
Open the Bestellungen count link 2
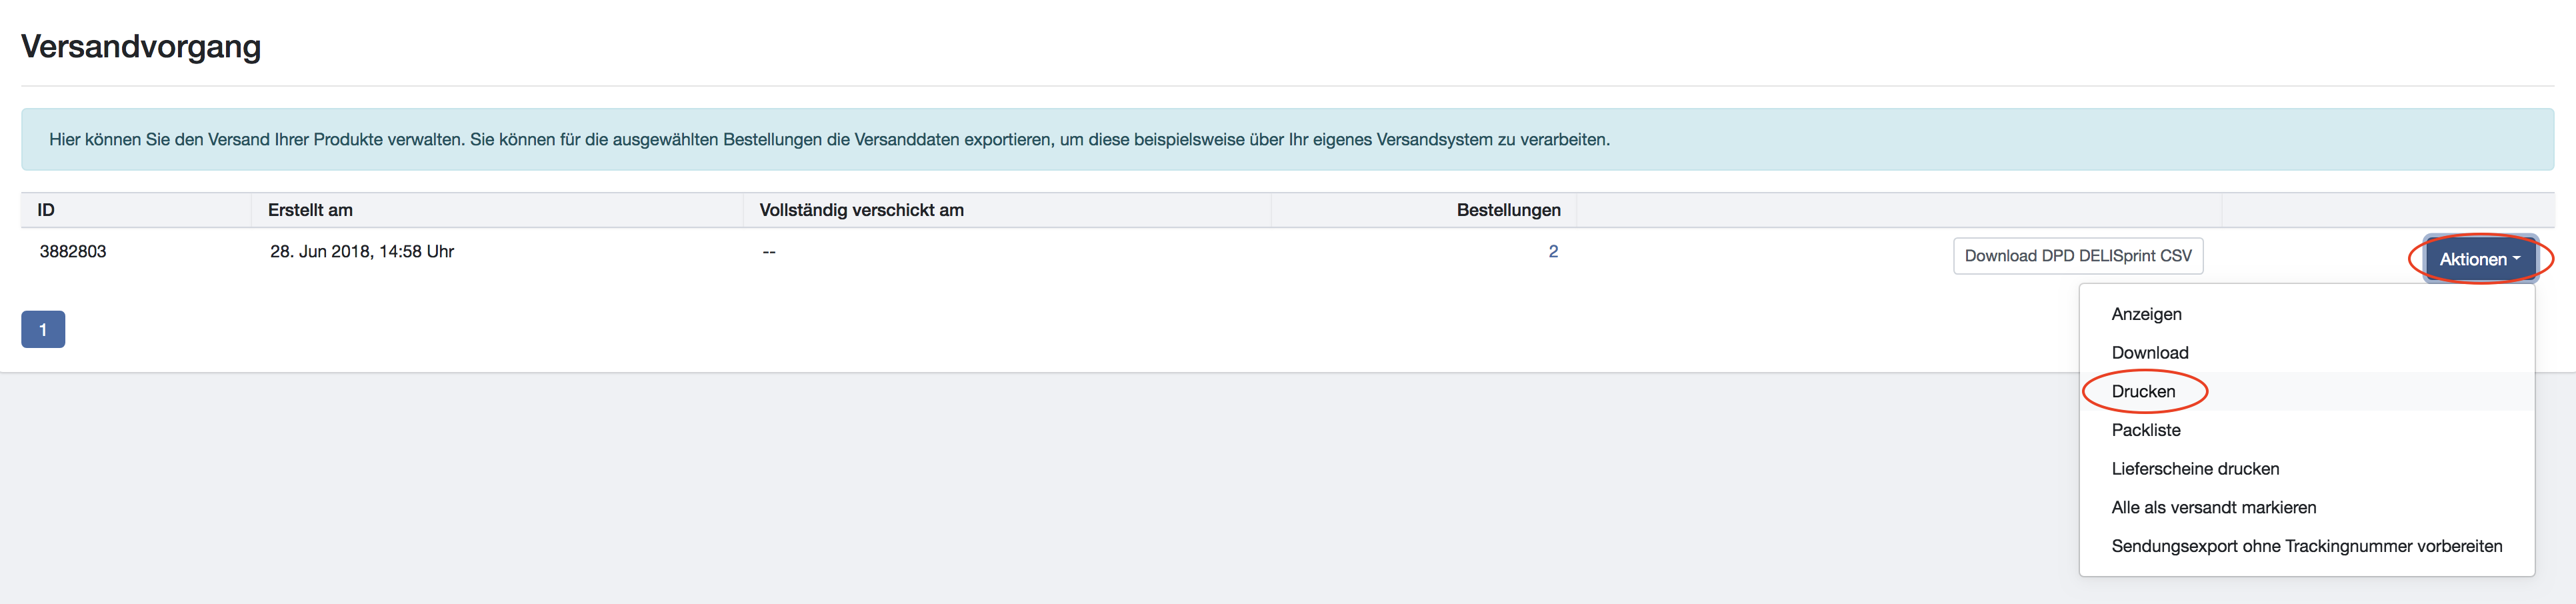(x=1553, y=251)
